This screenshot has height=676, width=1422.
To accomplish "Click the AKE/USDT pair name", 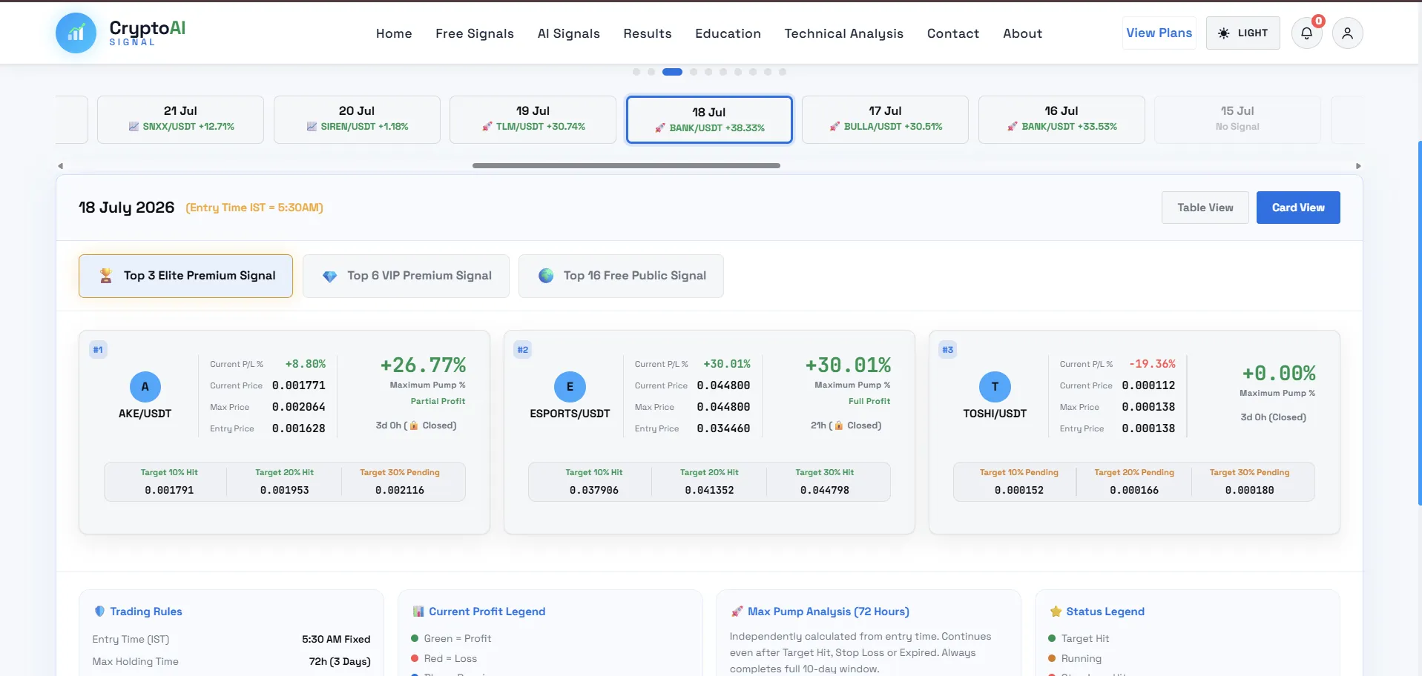I will pyautogui.click(x=145, y=414).
